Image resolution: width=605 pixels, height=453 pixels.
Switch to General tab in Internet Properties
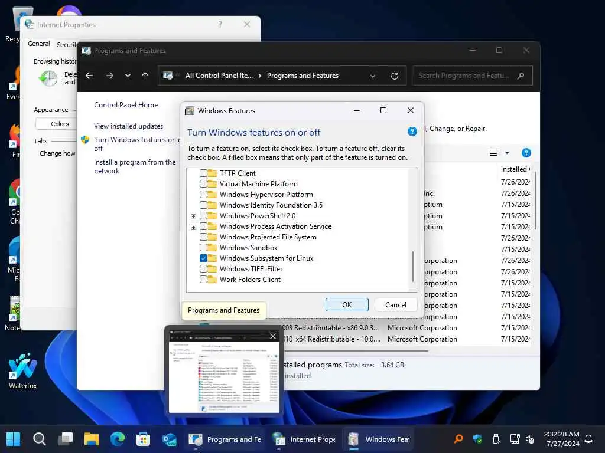tap(39, 44)
